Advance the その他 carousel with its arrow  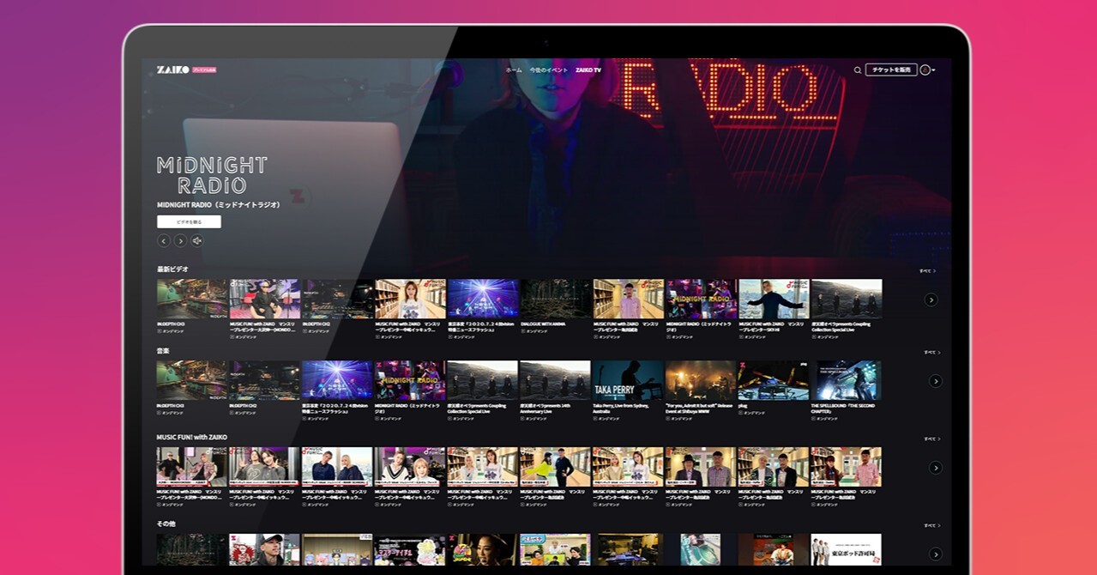[x=936, y=554]
